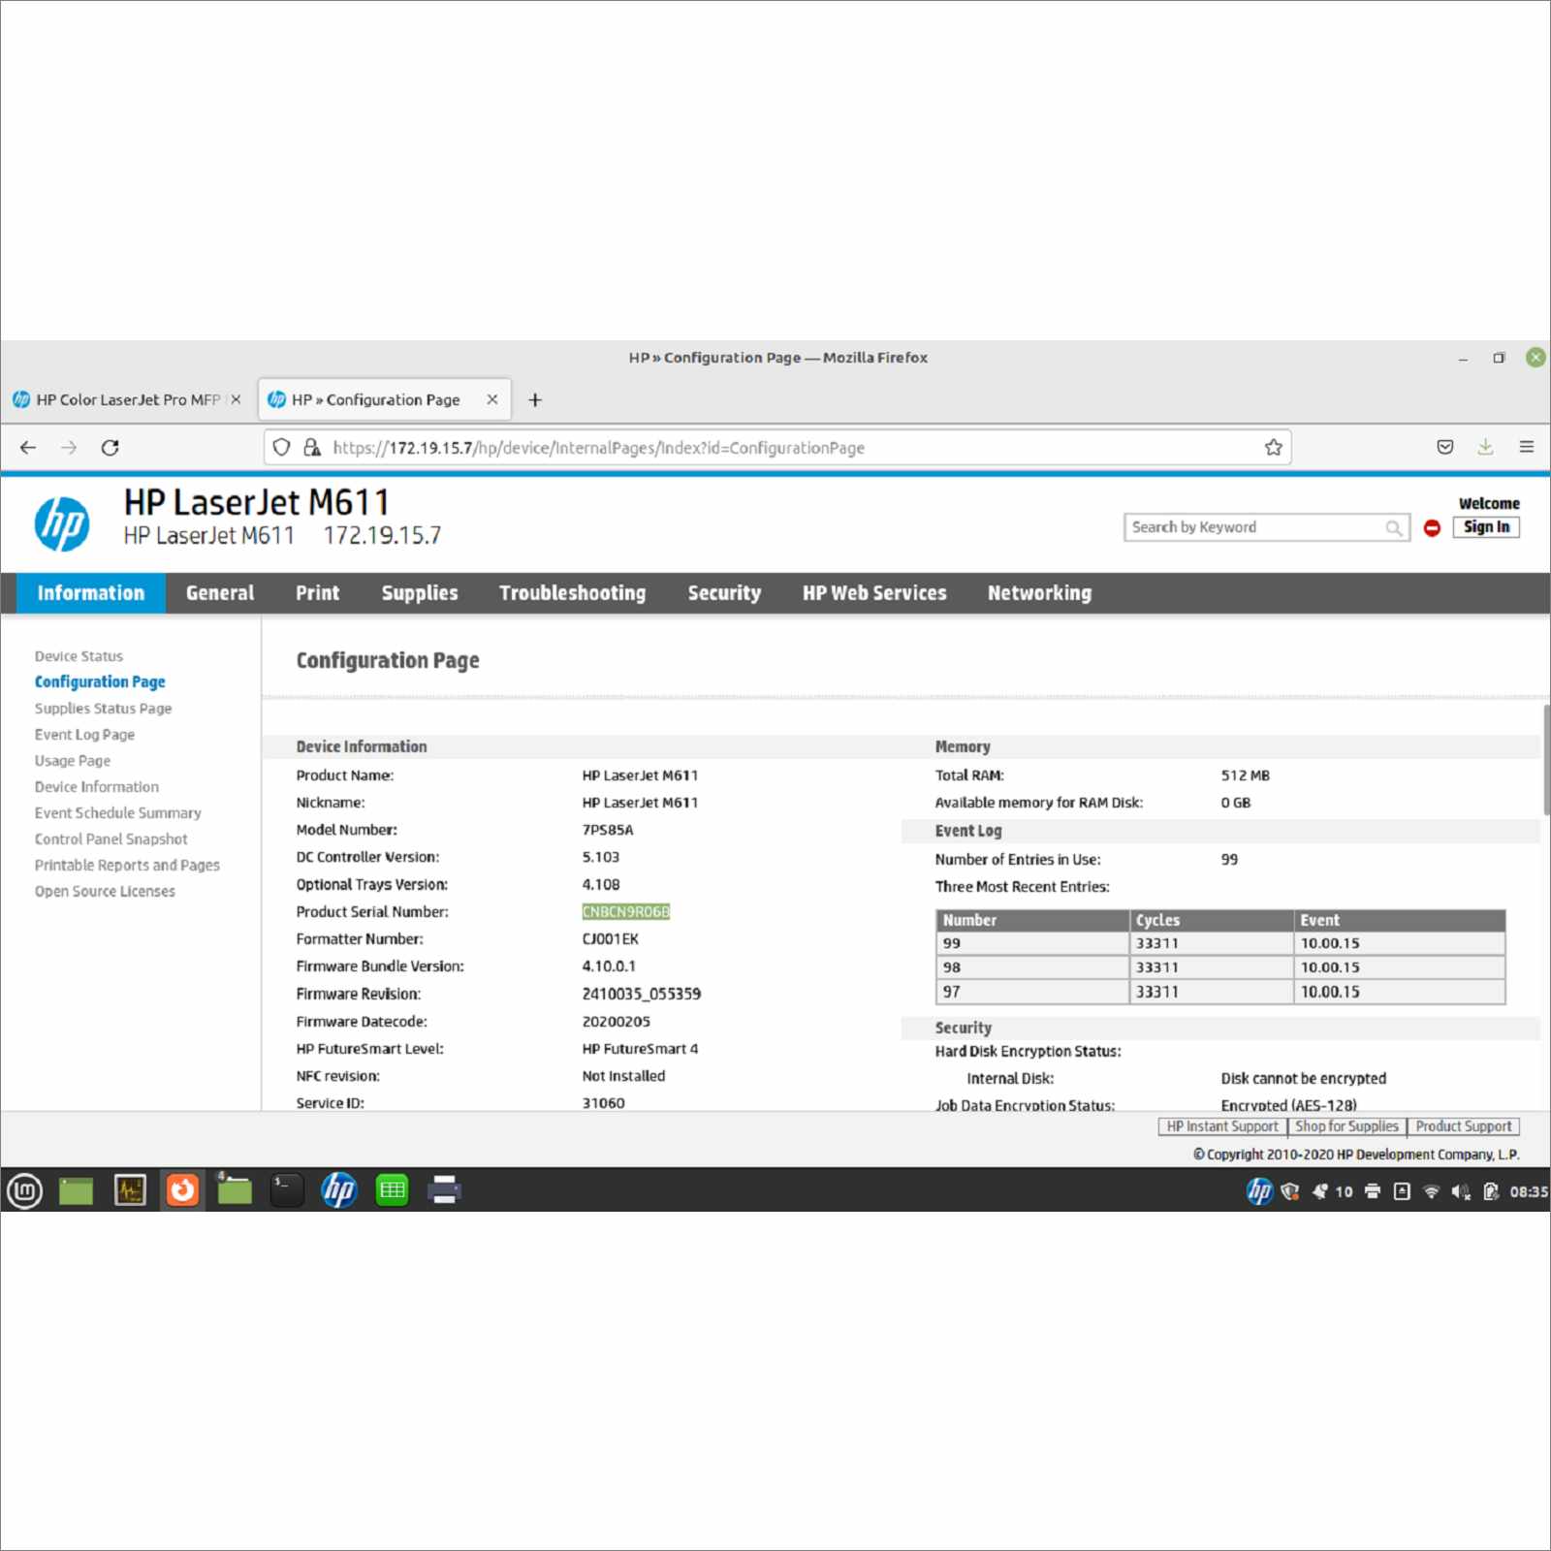Open Open Source Licenses link
This screenshot has height=1551, width=1551.
[x=105, y=892]
